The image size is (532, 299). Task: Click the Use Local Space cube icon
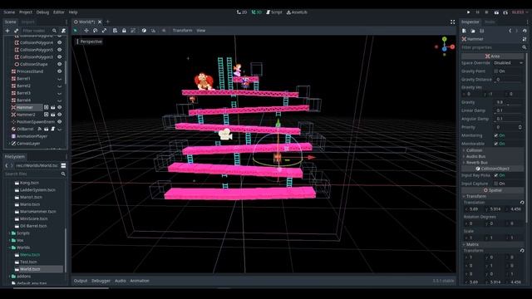point(144,31)
